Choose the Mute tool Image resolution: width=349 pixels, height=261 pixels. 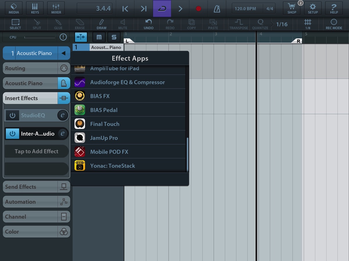123,24
